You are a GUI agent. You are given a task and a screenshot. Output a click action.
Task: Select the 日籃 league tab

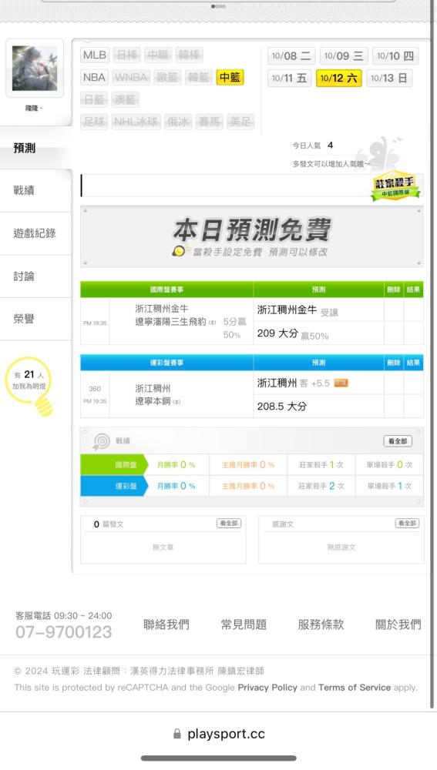click(x=94, y=99)
